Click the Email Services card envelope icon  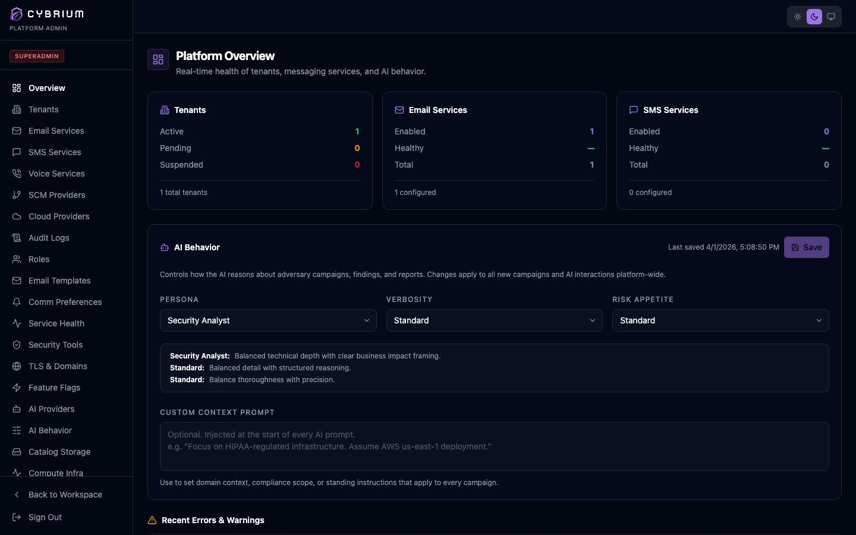coord(399,110)
